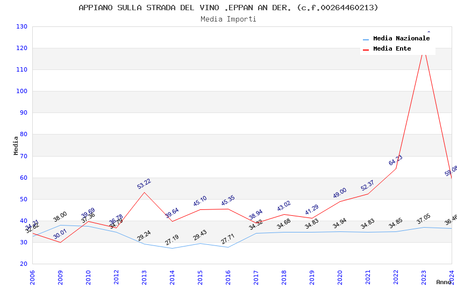The height and width of the screenshot is (296, 457).
Task: Click the 27.19 data label
Action: (172, 239)
